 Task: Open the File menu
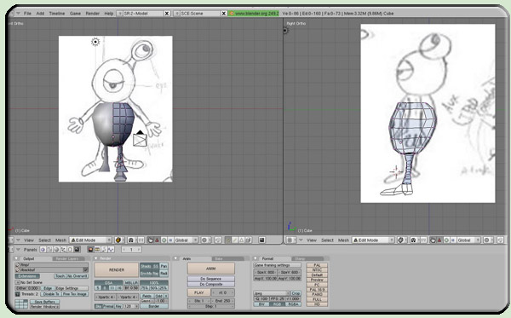pos(27,14)
